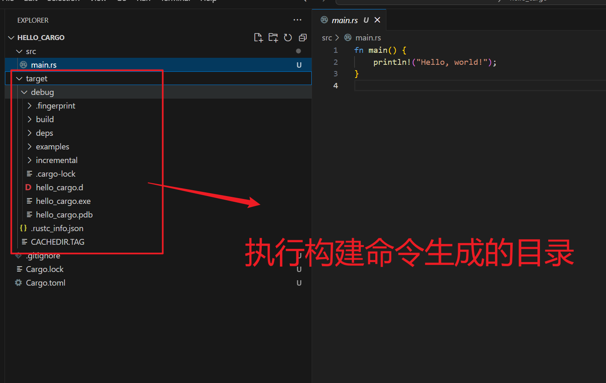Open Explorer views and more actions menu

[x=297, y=20]
